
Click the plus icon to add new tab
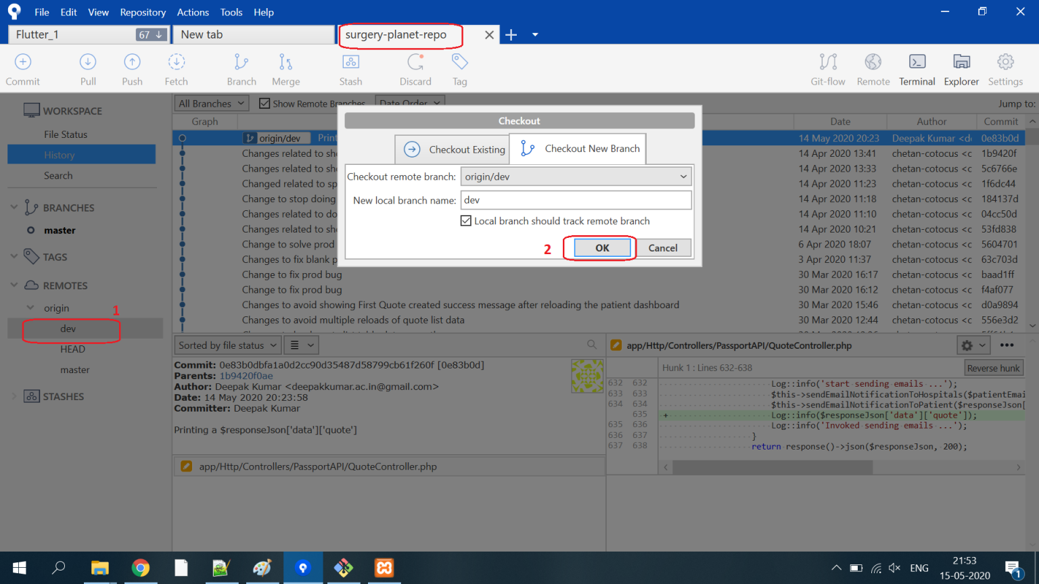[x=511, y=34]
